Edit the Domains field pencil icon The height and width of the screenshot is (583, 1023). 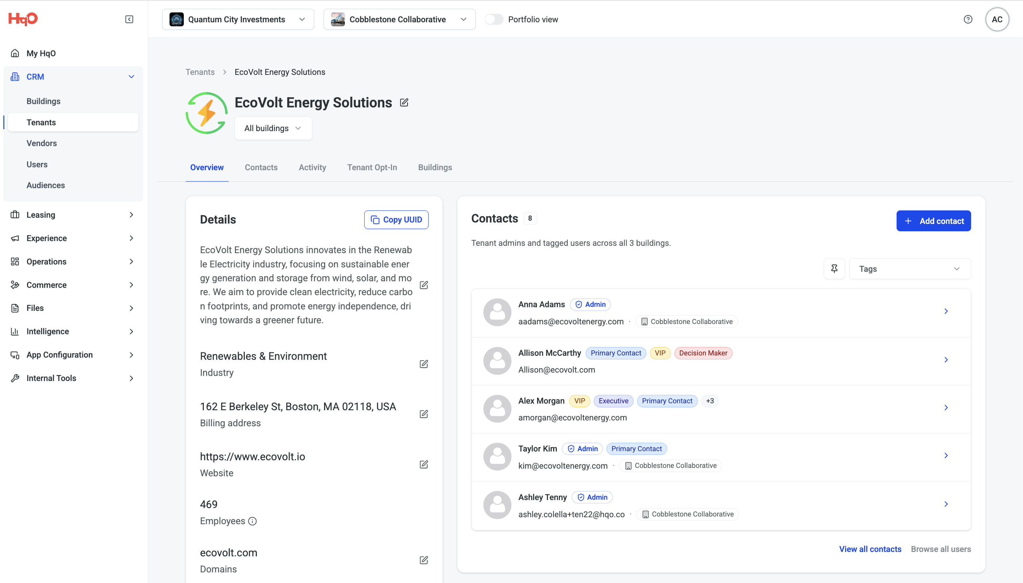[423, 560]
